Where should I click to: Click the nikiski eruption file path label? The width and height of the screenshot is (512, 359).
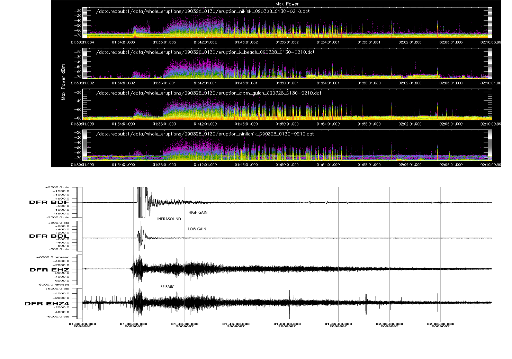point(203,11)
